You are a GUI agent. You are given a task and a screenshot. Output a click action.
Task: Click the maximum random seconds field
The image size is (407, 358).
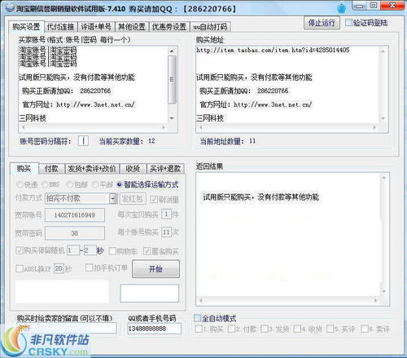pos(90,250)
